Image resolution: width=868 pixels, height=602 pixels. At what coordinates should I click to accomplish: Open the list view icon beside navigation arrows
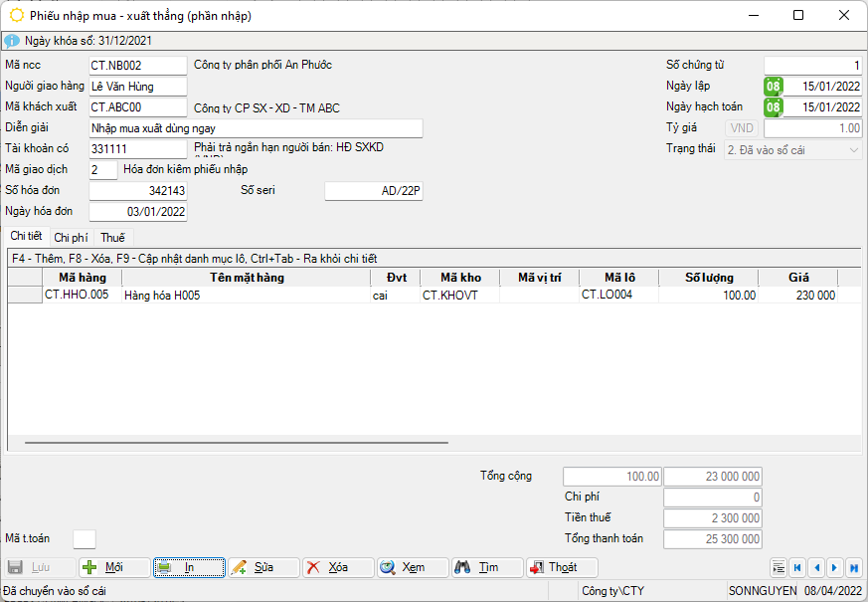(x=779, y=567)
